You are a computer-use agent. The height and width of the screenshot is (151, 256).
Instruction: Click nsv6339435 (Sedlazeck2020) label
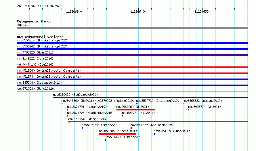click(x=75, y=95)
